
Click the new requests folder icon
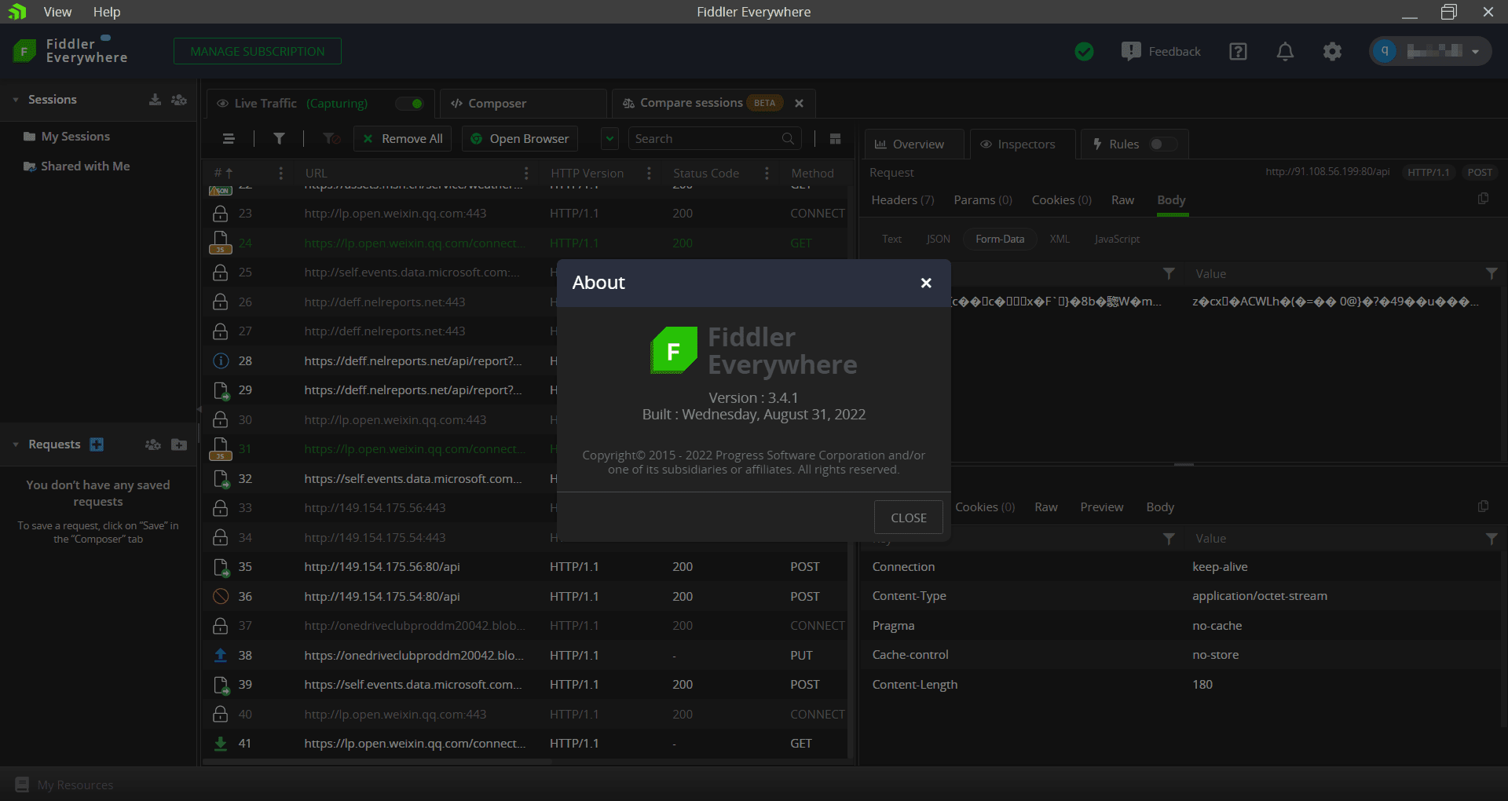(179, 444)
